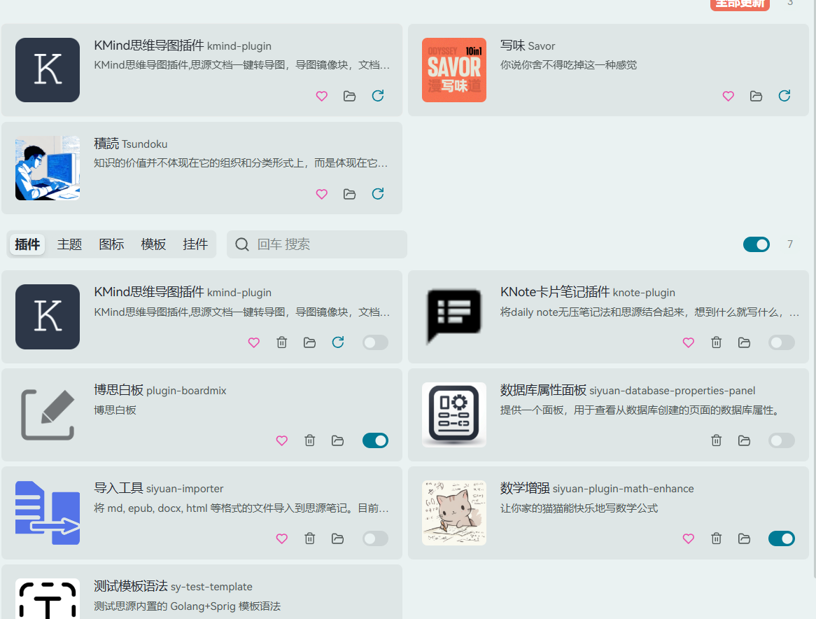The image size is (816, 619).
Task: Enable 数据库属性面板 plugin switch
Action: click(x=782, y=440)
